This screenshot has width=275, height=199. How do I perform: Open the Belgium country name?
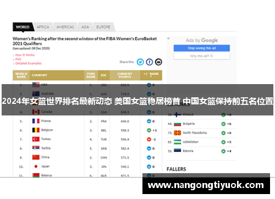pyautogui.click(x=47, y=130)
